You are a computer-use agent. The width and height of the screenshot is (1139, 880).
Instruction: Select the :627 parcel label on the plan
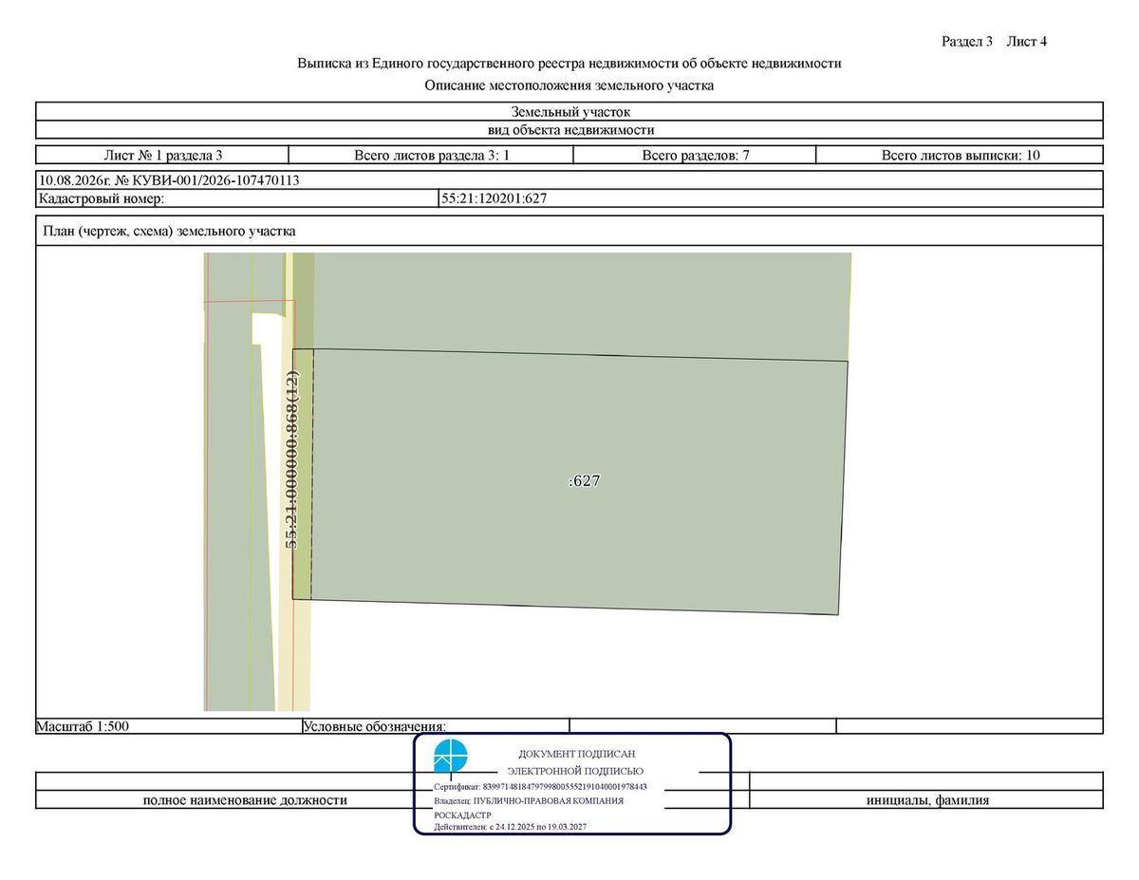[x=584, y=481]
